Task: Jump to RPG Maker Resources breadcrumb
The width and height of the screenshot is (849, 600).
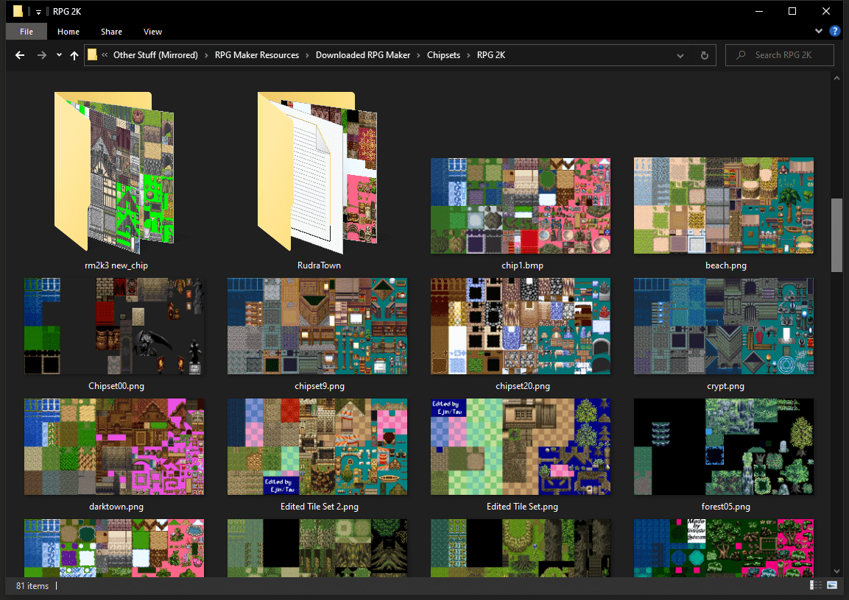Action: point(256,55)
